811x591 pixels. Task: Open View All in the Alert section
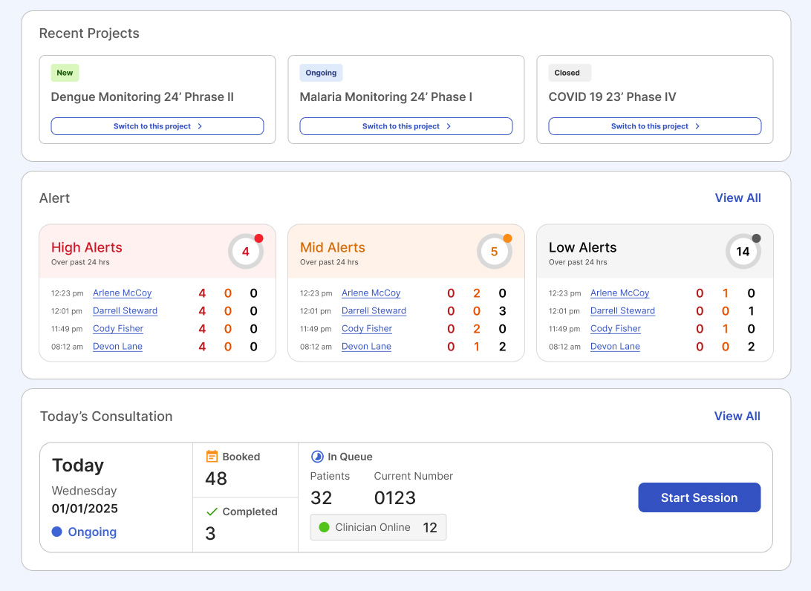(737, 198)
